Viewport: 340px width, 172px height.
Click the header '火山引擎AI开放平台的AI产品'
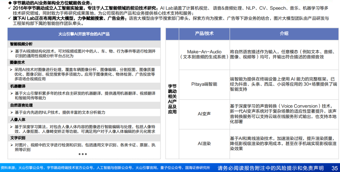click(x=84, y=34)
